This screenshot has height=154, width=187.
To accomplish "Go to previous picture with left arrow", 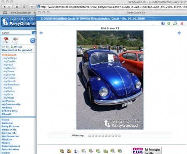I will click(x=41, y=33).
